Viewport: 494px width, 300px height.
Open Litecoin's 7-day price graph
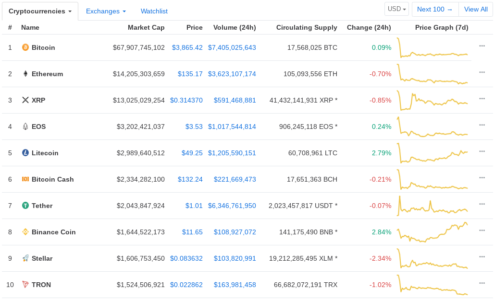click(x=432, y=153)
